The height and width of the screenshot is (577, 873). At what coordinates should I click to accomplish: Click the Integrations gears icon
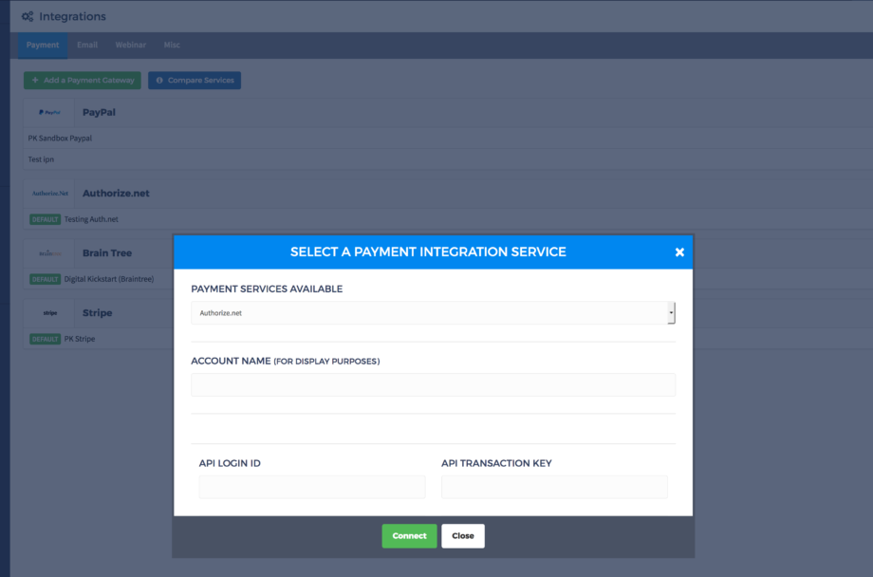coord(28,17)
